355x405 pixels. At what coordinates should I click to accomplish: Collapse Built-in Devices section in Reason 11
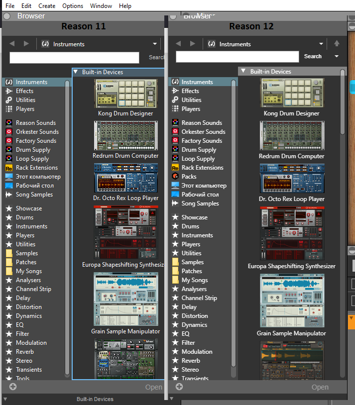point(76,72)
